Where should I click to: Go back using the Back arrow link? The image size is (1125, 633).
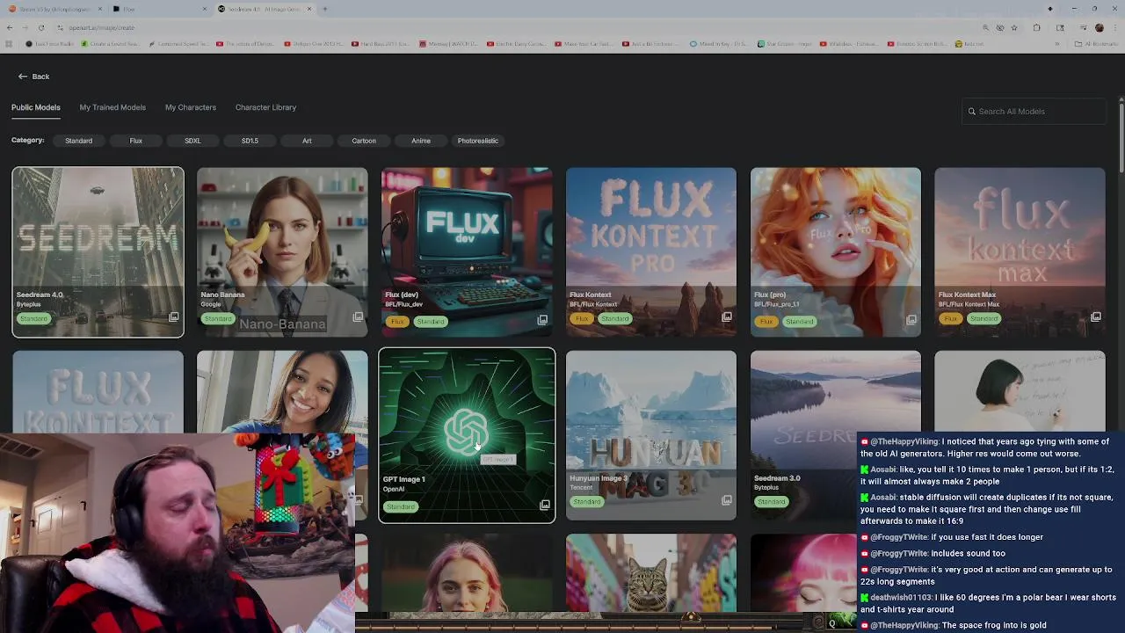33,76
